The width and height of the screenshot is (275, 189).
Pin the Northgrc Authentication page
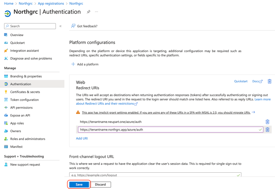click(x=89, y=12)
